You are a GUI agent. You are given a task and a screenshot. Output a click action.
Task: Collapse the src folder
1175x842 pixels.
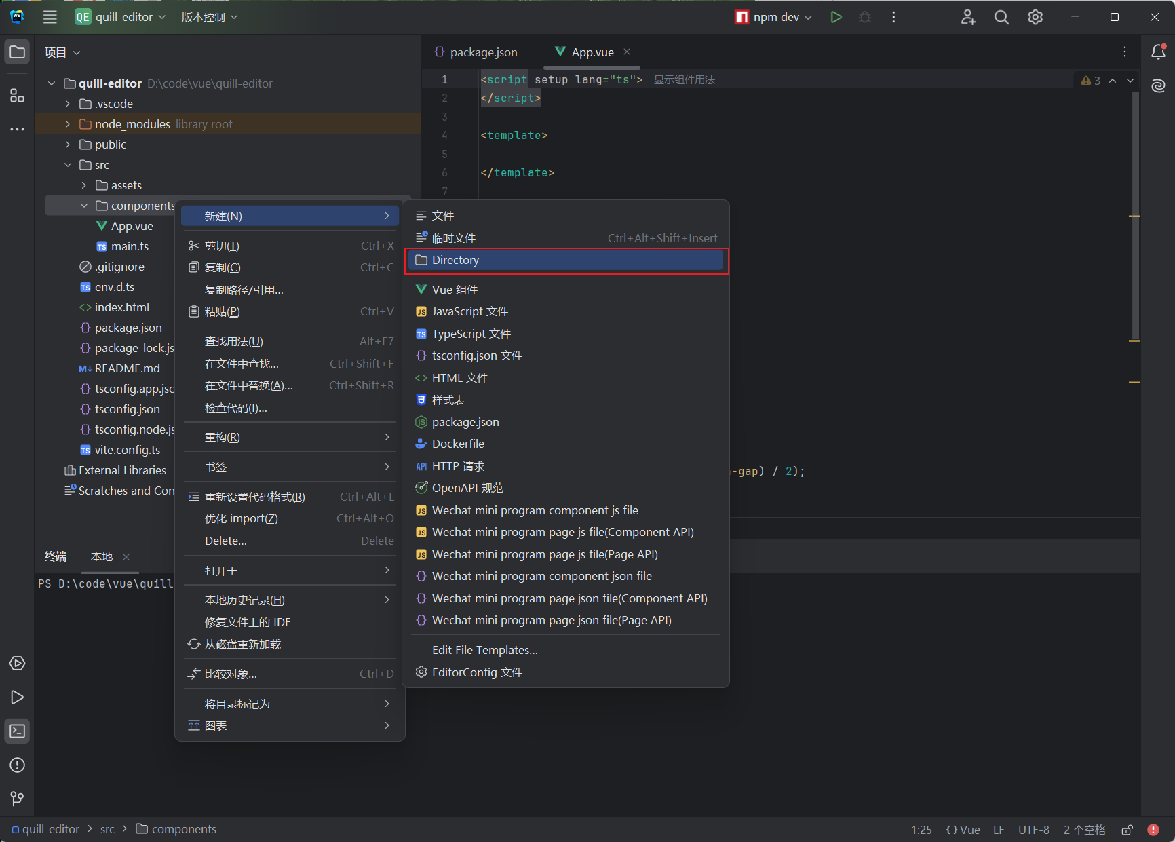coord(68,165)
